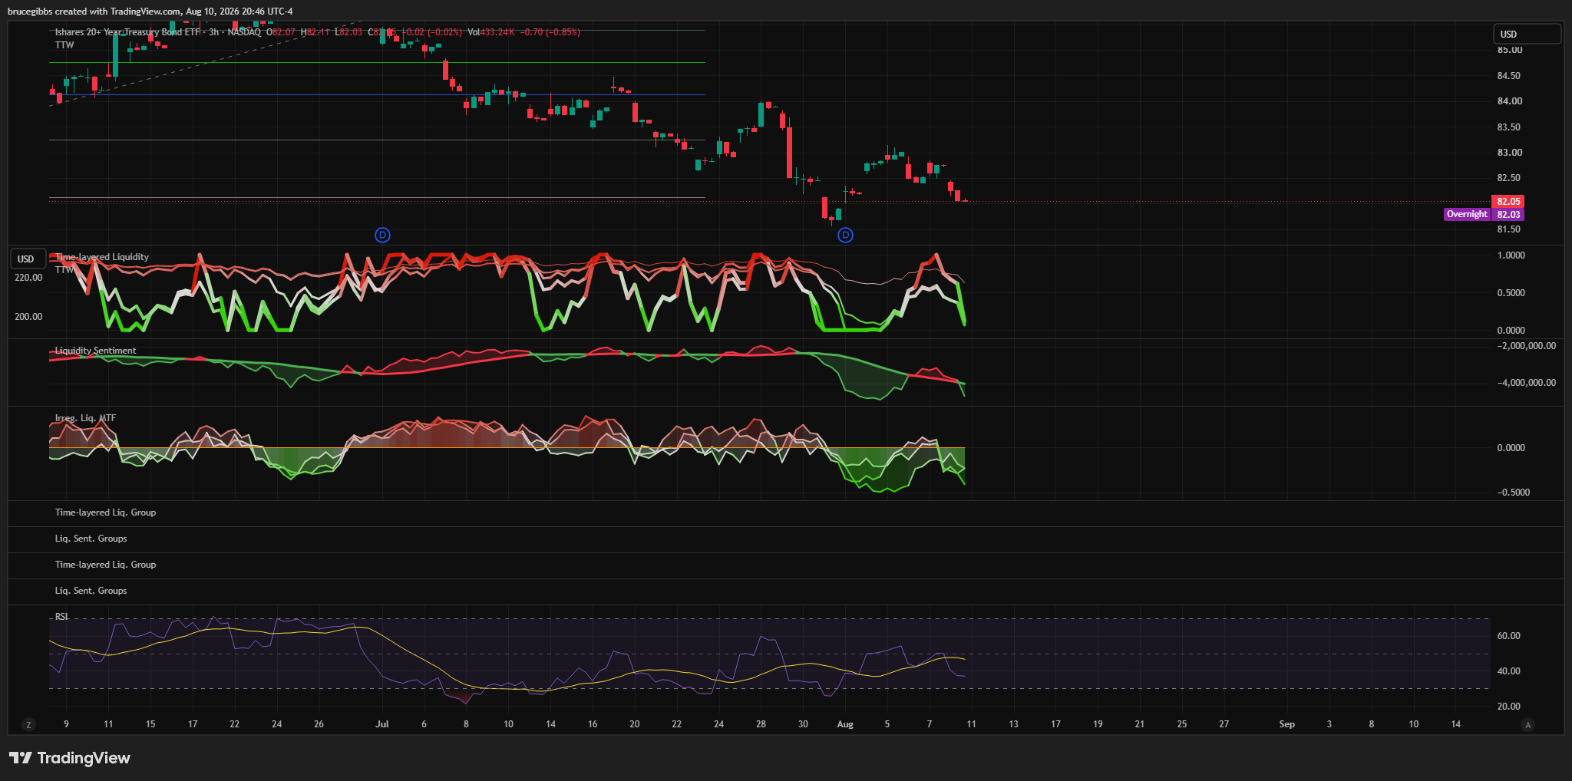This screenshot has height=781, width=1572.
Task: Click the 25 date label on the time axis
Action: coord(1182,724)
